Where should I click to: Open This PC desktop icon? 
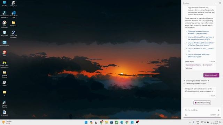(x=5, y=4)
